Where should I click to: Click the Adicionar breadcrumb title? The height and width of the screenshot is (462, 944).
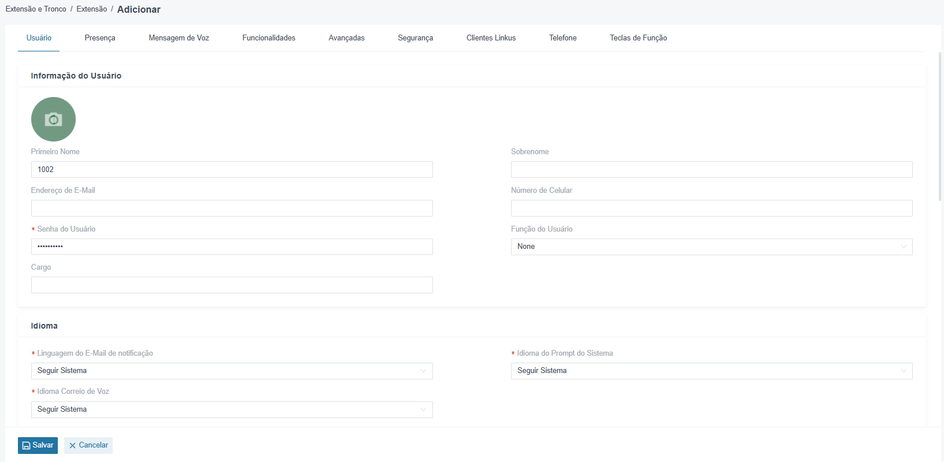coord(139,9)
